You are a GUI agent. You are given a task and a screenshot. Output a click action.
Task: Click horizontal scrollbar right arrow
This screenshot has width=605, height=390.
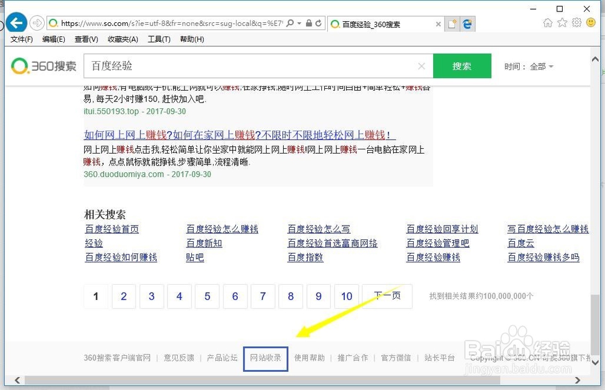coord(578,380)
